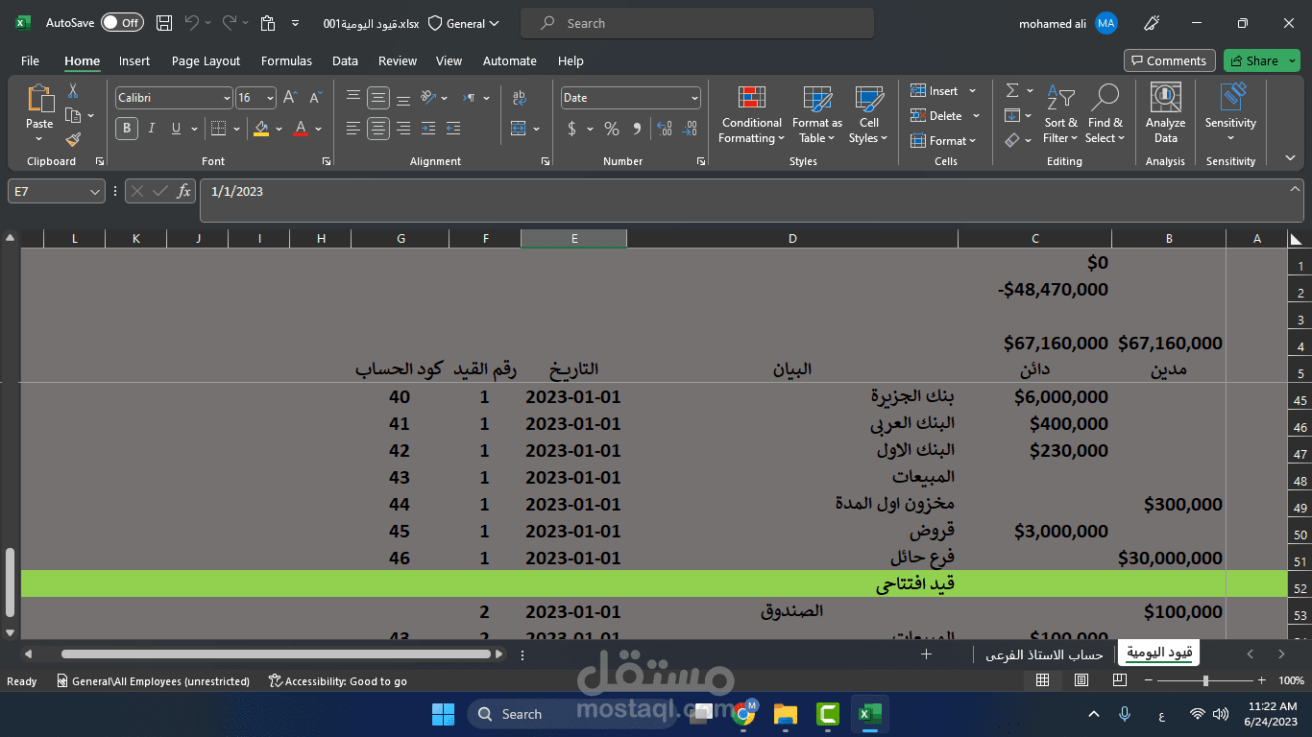The height and width of the screenshot is (737, 1312).
Task: Open File Explorer from taskbar
Action: [786, 714]
